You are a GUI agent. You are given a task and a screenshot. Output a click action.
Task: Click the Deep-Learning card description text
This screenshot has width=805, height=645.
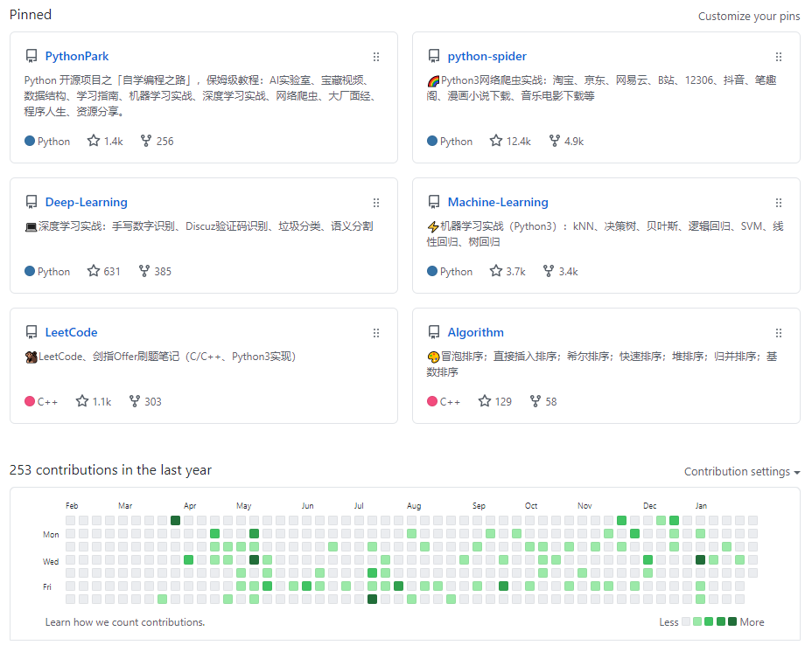[199, 226]
